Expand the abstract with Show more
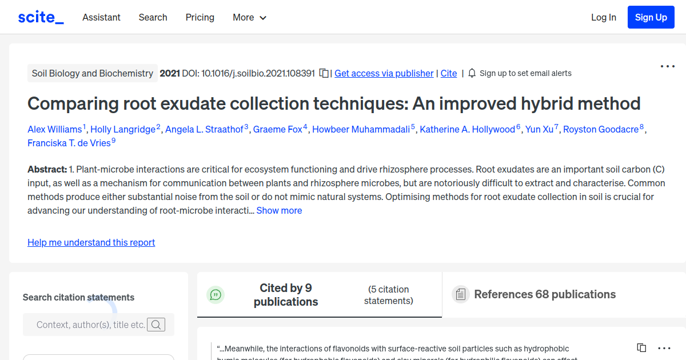 coord(279,210)
